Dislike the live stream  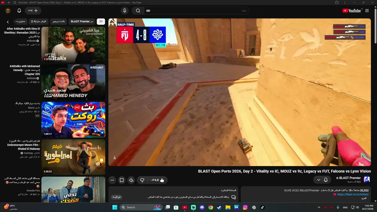click(142, 180)
